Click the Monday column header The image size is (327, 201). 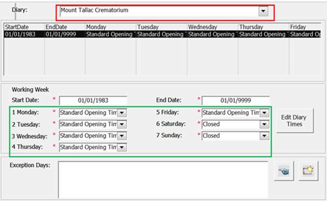click(x=110, y=27)
